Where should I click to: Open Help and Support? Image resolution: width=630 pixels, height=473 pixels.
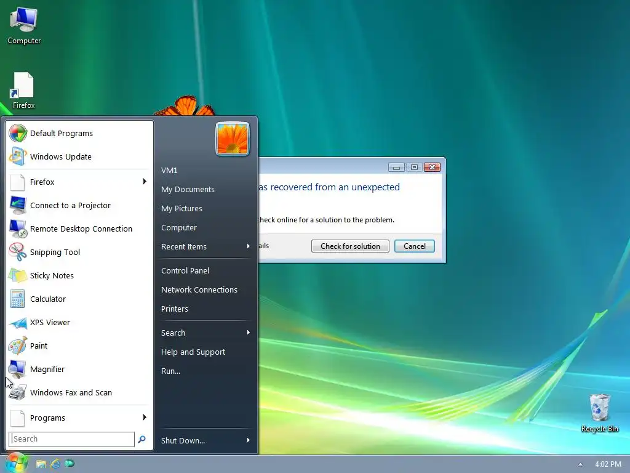193,352
